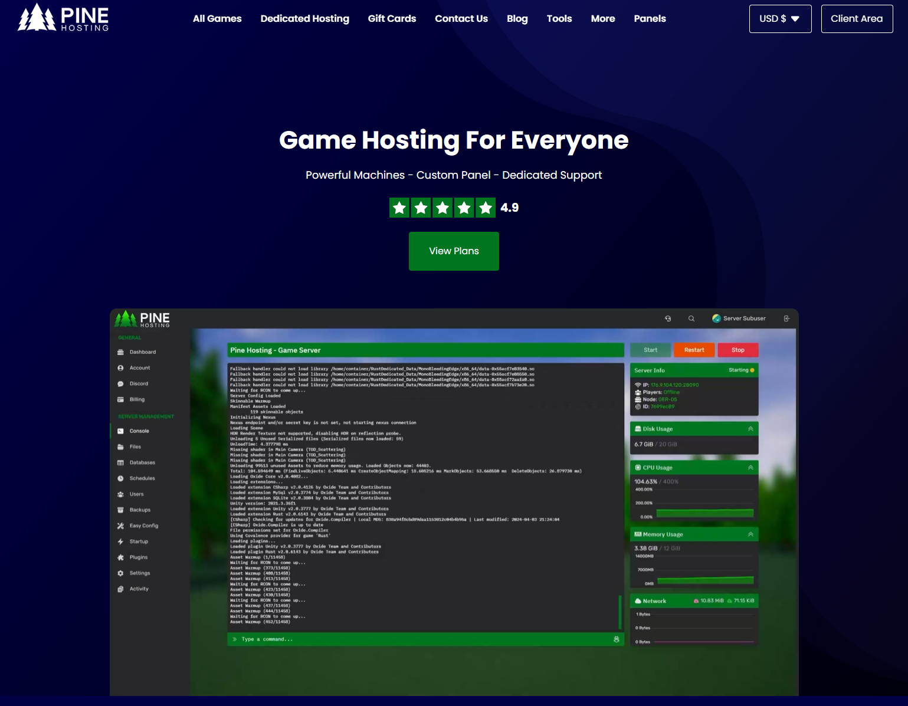Click the red Stop button
The image size is (908, 706).
[738, 350]
